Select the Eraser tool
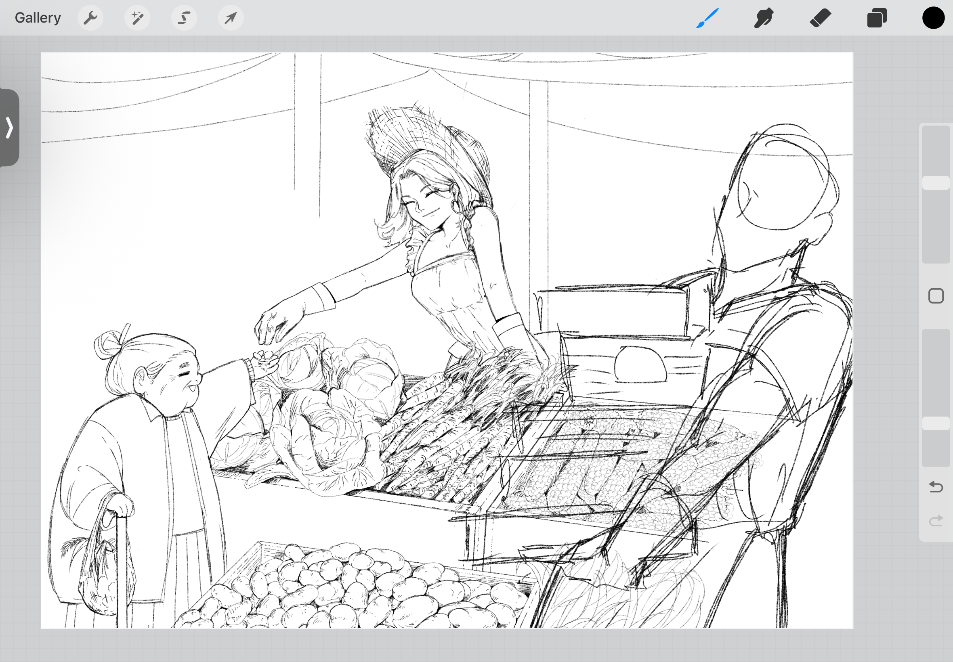The width and height of the screenshot is (953, 662). coord(820,18)
